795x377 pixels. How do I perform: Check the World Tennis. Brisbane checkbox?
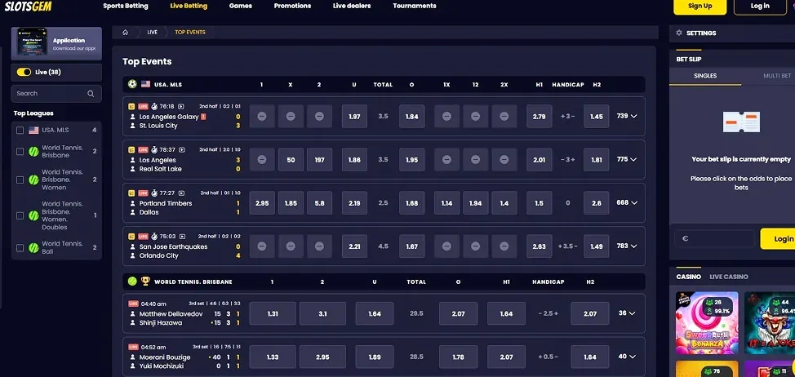(x=20, y=152)
